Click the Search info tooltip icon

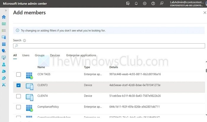point(25,41)
